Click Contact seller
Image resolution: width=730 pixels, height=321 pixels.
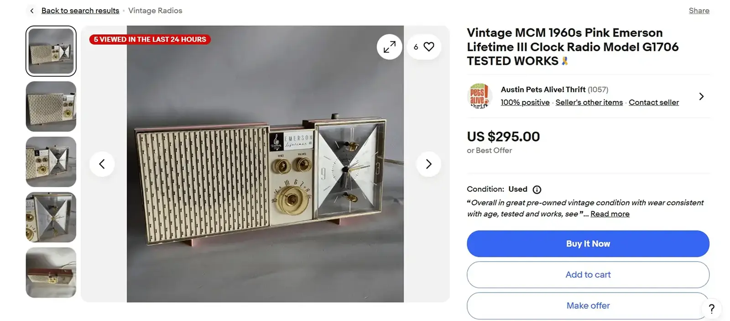[x=654, y=102]
